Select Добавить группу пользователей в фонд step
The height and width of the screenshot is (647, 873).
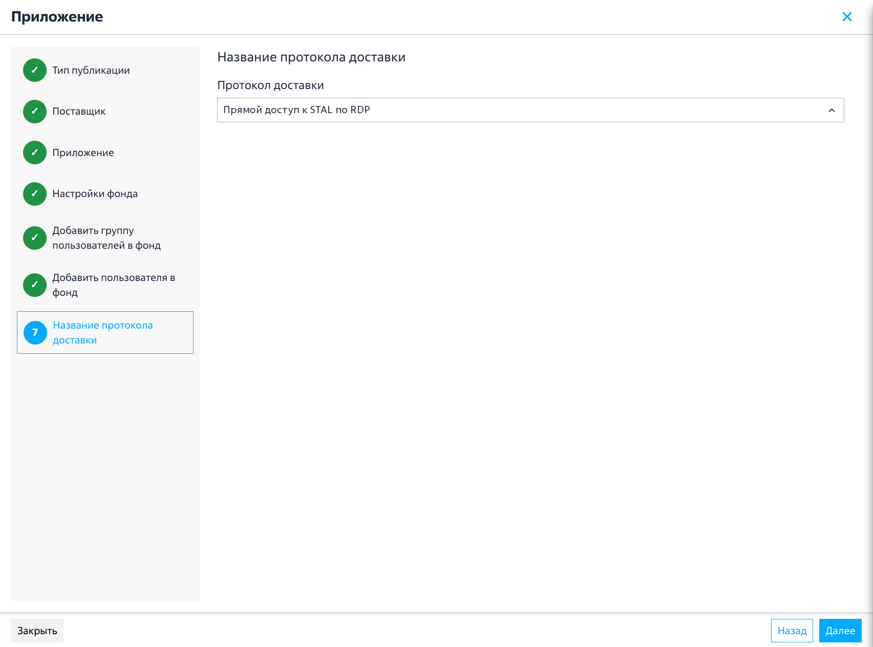(x=105, y=238)
